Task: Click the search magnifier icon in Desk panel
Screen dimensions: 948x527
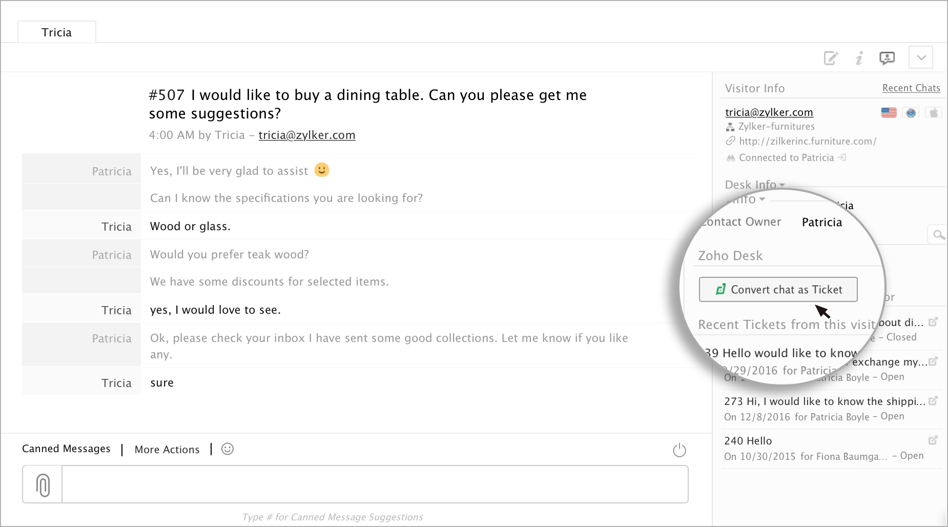Action: (938, 235)
